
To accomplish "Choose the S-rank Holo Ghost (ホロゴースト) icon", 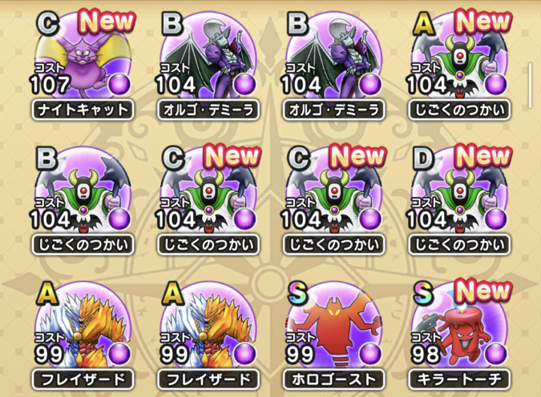I will click(333, 327).
